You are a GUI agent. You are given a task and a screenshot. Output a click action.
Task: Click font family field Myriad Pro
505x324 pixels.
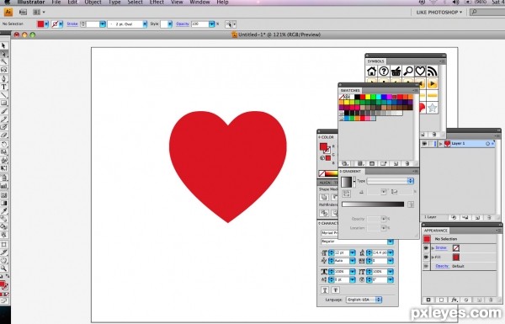(x=329, y=233)
